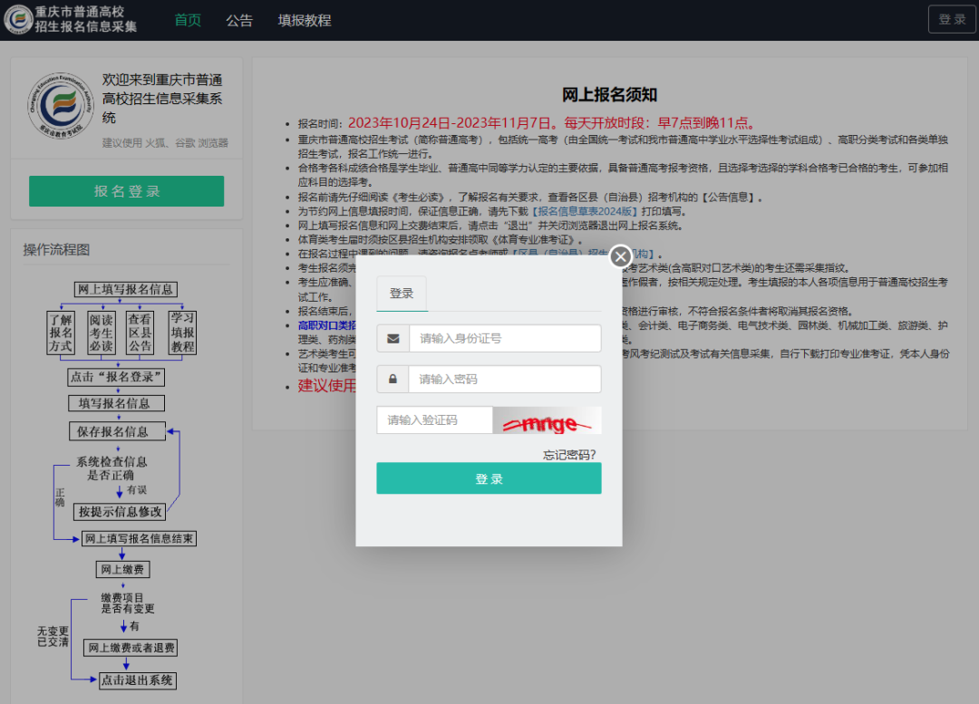Select the 登录 tab in dialog
This screenshot has height=704, width=979.
click(402, 294)
